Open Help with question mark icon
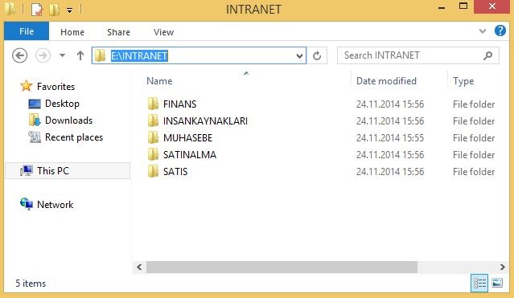 (x=500, y=31)
